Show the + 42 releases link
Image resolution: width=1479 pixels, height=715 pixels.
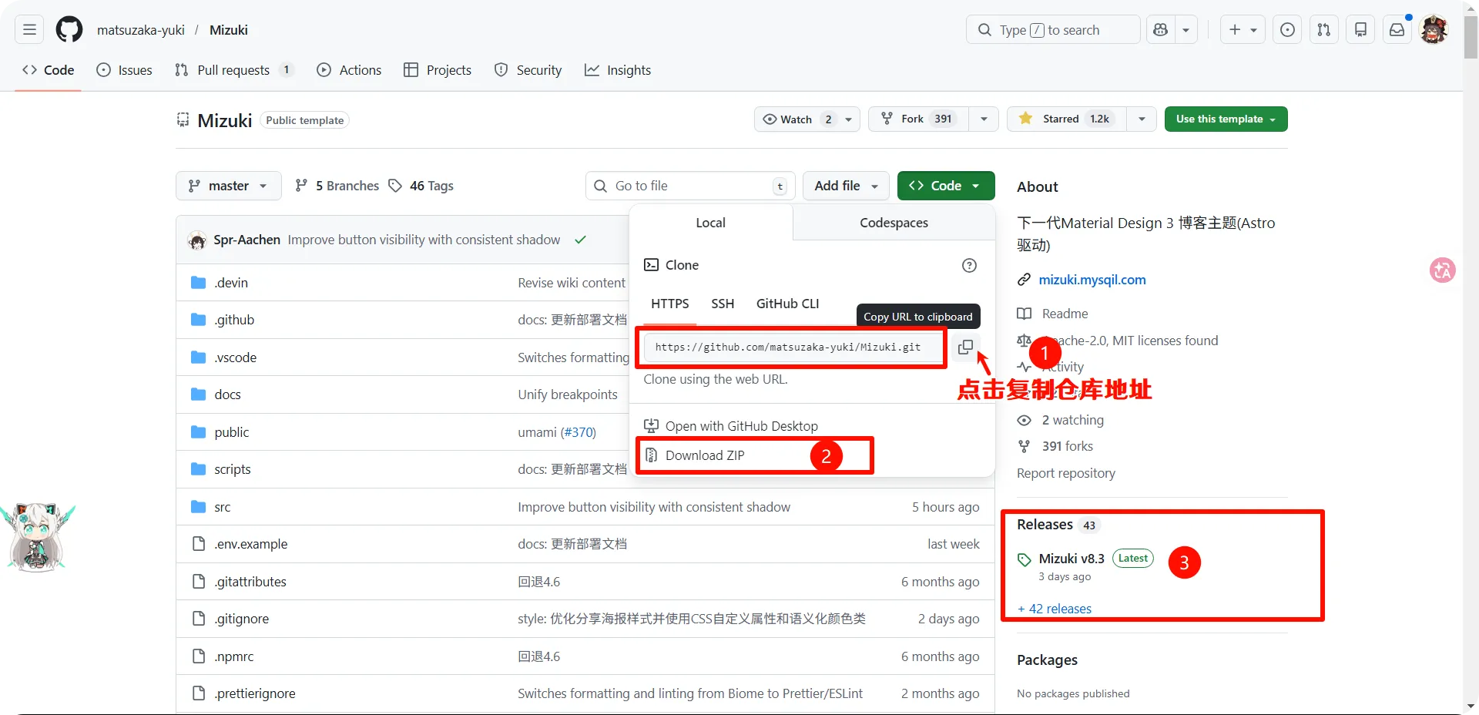click(x=1055, y=609)
